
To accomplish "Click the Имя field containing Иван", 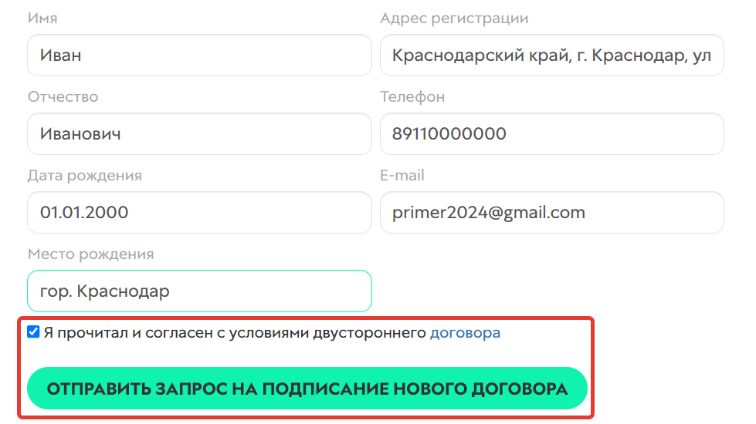I will (x=199, y=55).
